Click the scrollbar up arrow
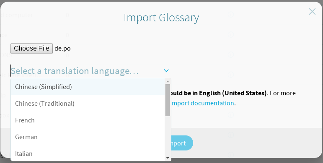323x163 pixels. tap(168, 81)
